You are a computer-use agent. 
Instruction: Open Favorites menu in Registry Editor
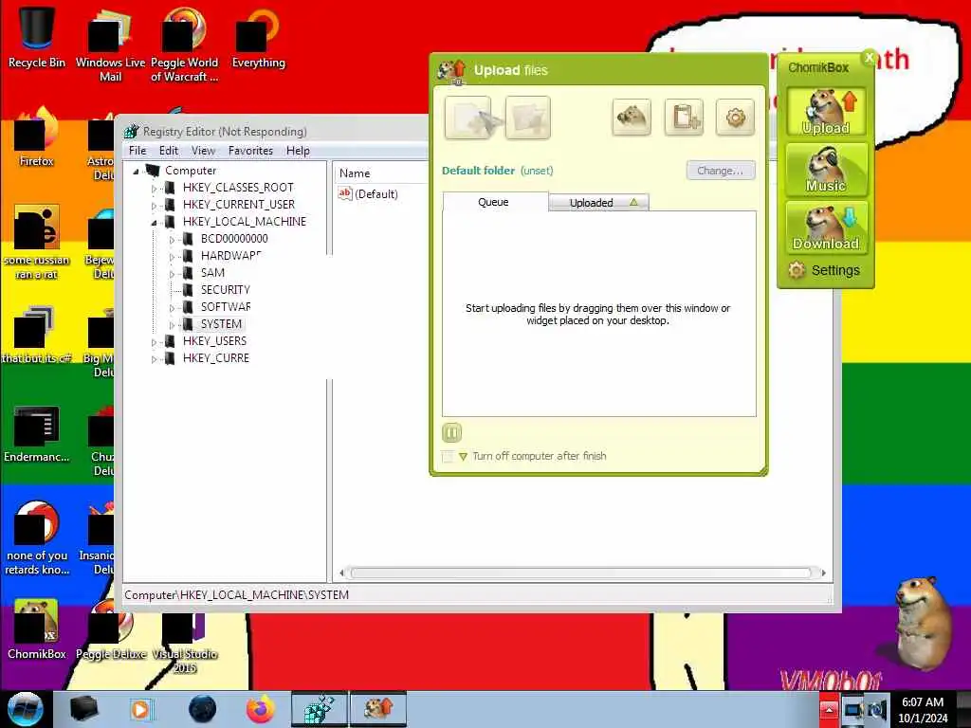click(250, 151)
